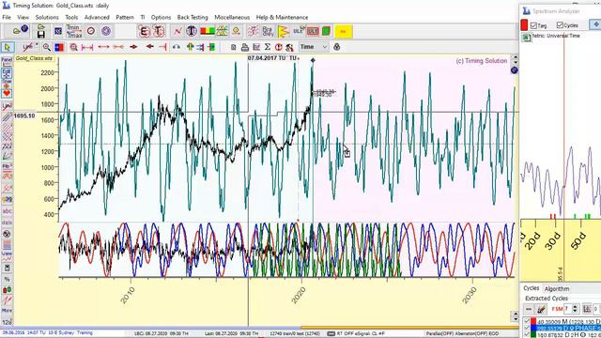Screen dimensions: 601x338
Task: Click the 2020 label on time axis
Action: 299,296
